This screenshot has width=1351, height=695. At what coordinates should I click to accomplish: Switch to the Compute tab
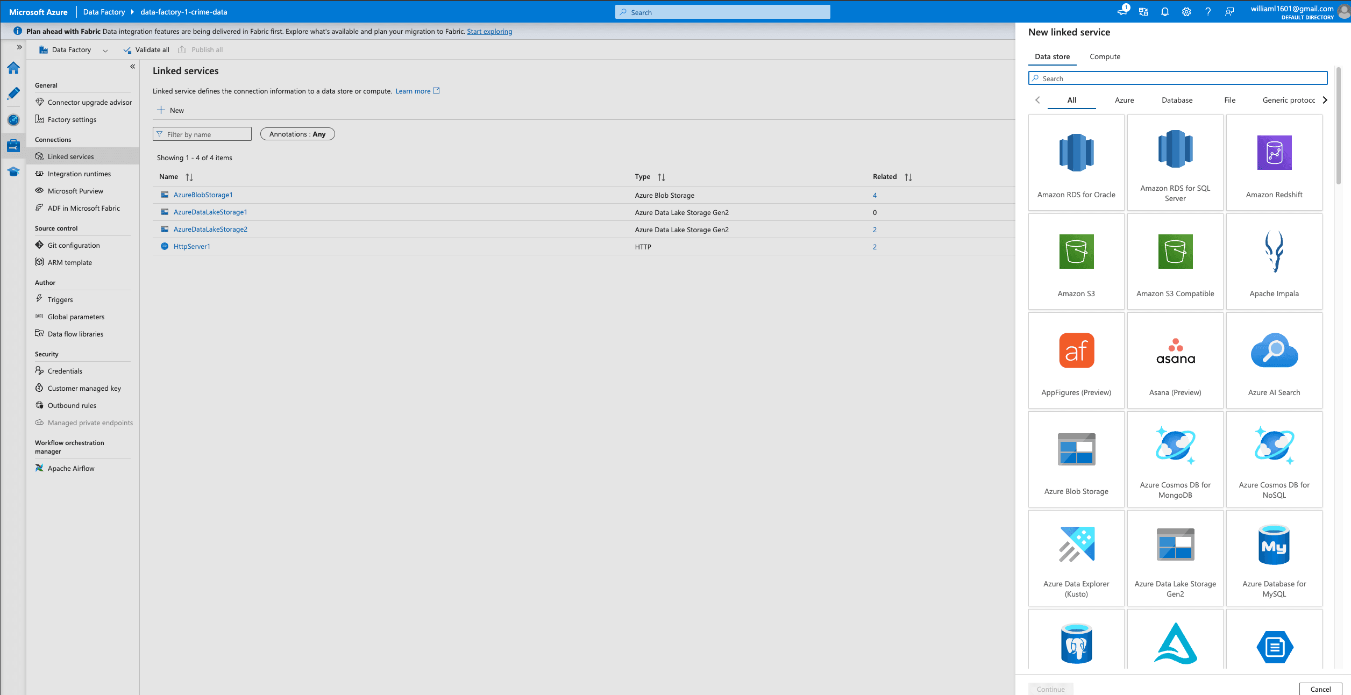(1105, 56)
